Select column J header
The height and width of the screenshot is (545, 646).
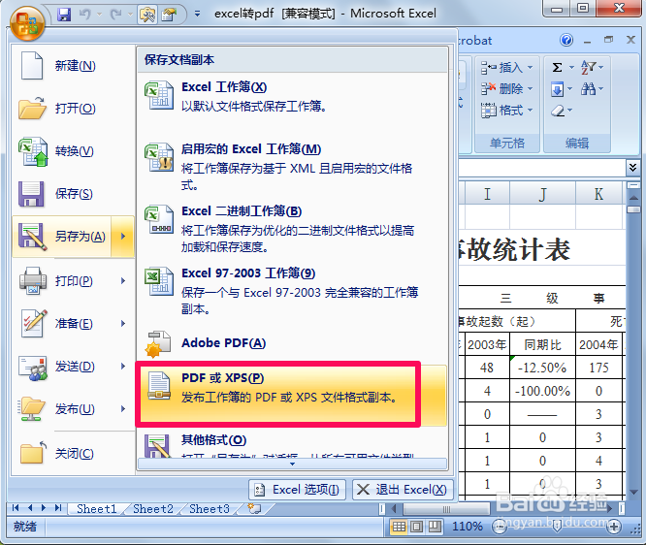click(542, 194)
